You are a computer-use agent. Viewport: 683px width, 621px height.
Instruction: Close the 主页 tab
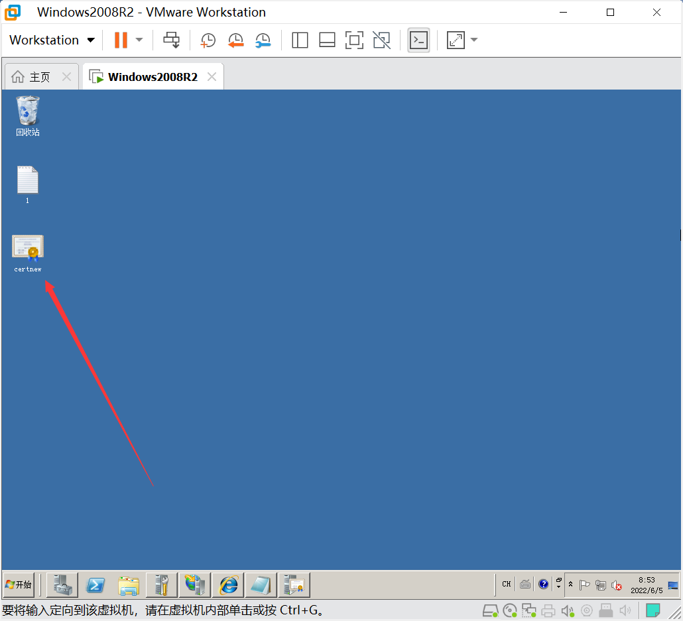67,77
